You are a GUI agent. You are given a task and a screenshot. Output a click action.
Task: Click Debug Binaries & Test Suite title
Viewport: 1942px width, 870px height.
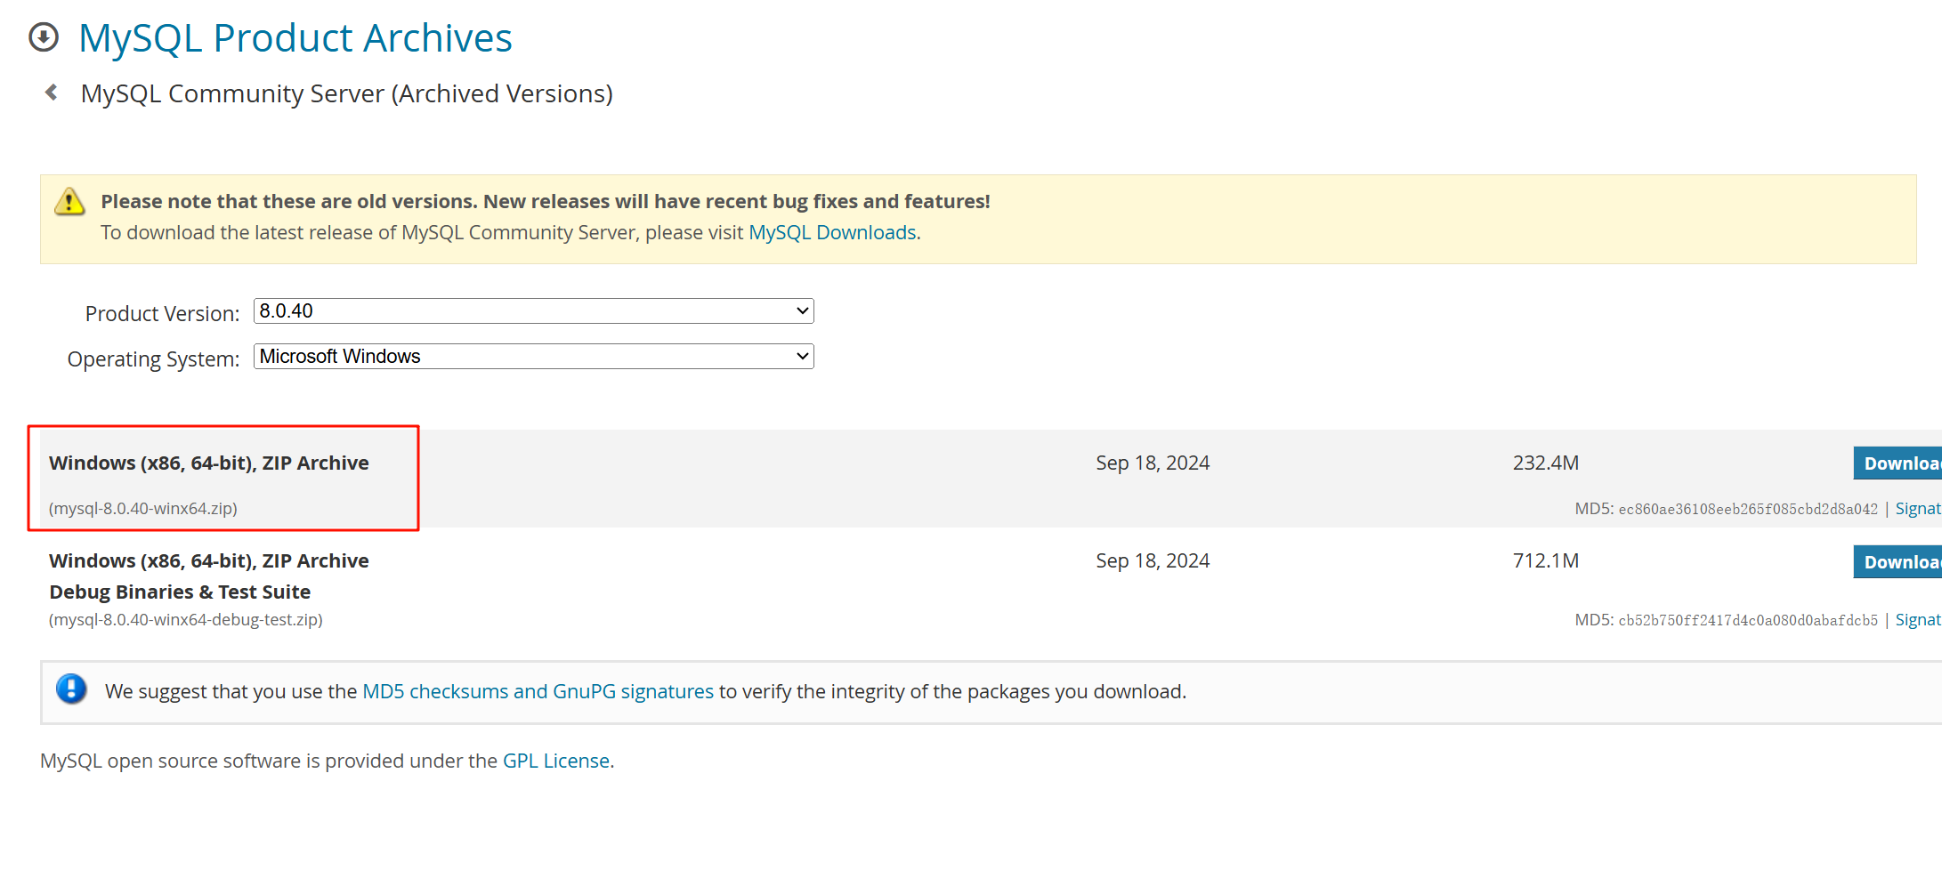tap(180, 592)
